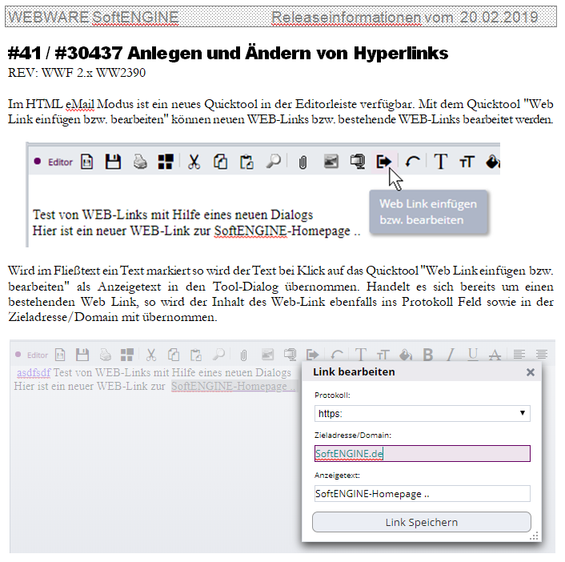Click the insert image icon in the bright editor toolbar
Image resolution: width=565 pixels, height=562 pixels.
[x=331, y=161]
